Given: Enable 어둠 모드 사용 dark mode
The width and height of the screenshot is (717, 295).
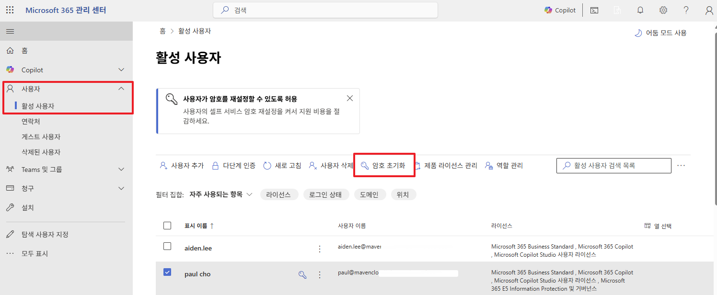Looking at the screenshot, I should click(660, 33).
